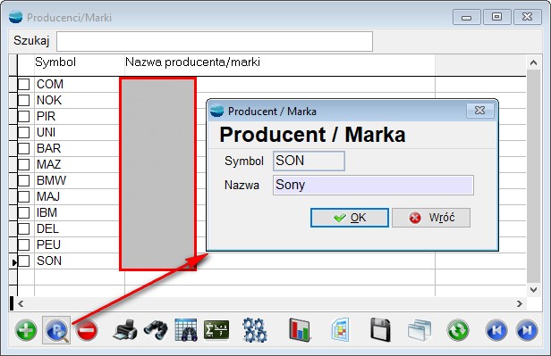Viewport: 551px width, 356px height.
Task: Click the Nazwa field containing Sony
Action: tap(373, 185)
